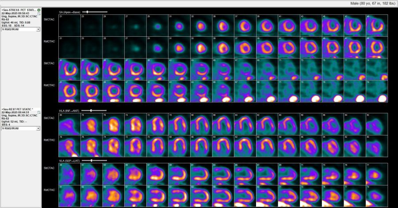
Task: Click the document icon beside REST PET STATIC
Action: point(39,112)
